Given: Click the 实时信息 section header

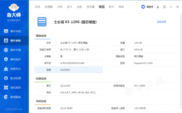Looking at the screenshot, I should tap(41, 101).
